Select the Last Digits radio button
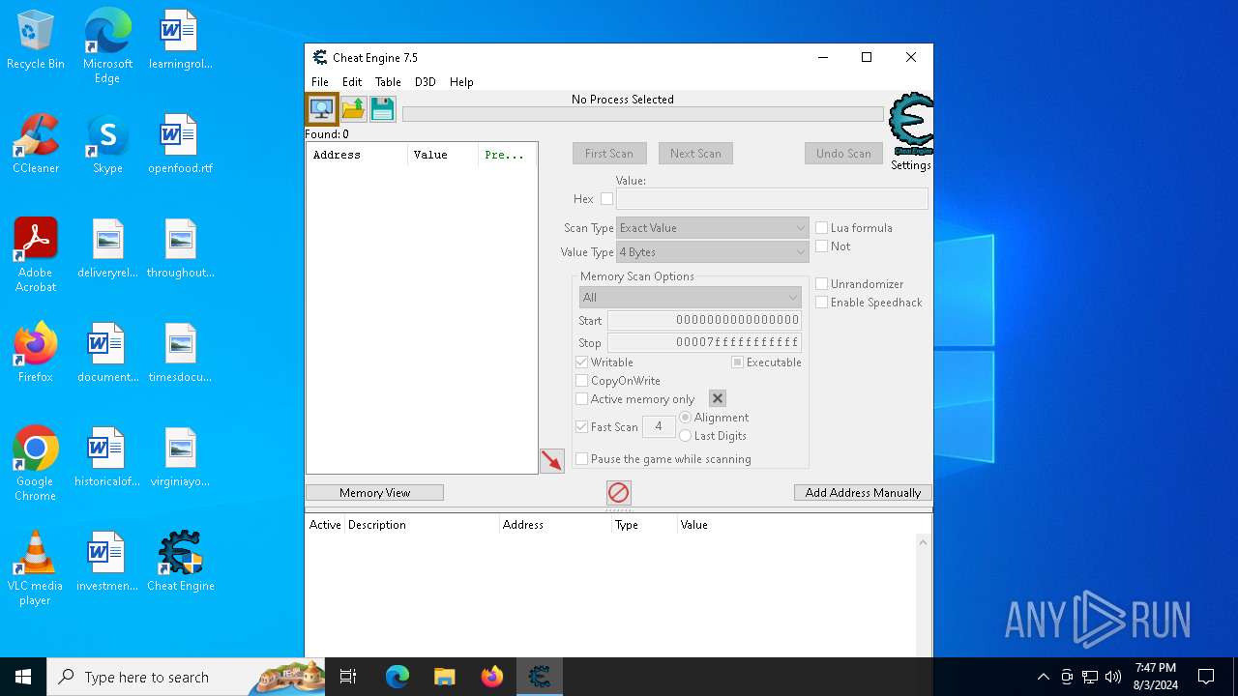Viewport: 1238px width, 696px height. pyautogui.click(x=685, y=436)
